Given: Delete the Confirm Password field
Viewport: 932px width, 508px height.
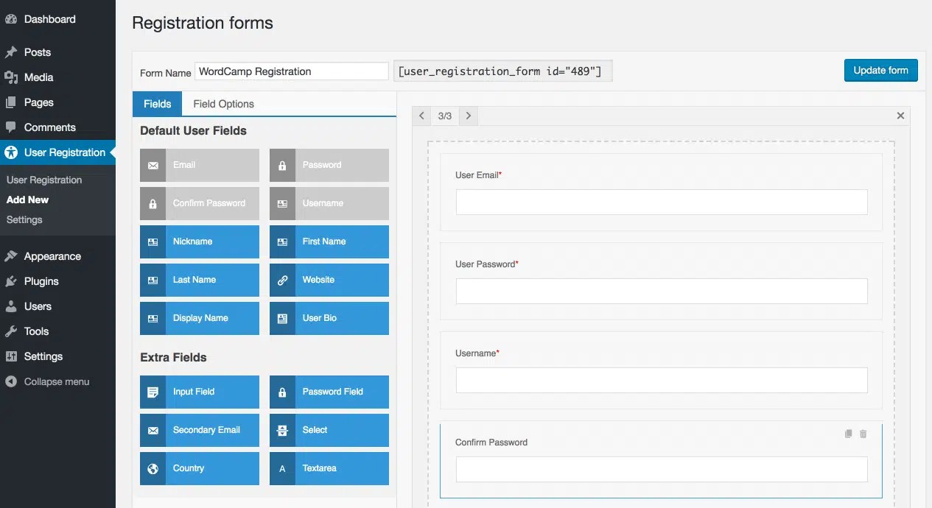Looking at the screenshot, I should click(863, 434).
